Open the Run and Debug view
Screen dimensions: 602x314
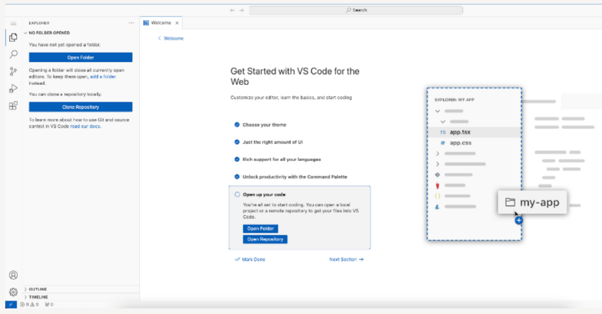pyautogui.click(x=13, y=89)
